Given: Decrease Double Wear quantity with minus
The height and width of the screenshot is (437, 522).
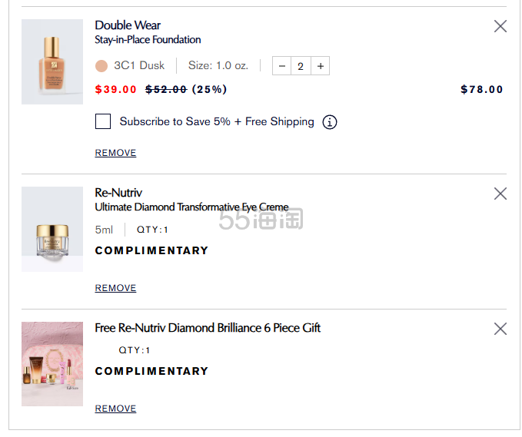Looking at the screenshot, I should point(282,66).
